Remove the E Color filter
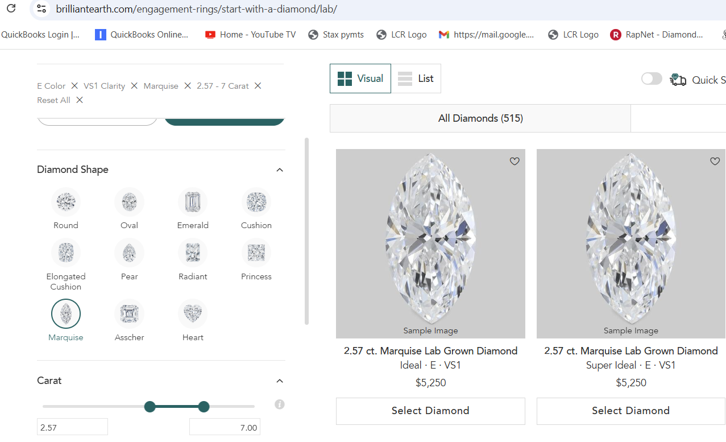This screenshot has width=726, height=442. click(74, 86)
